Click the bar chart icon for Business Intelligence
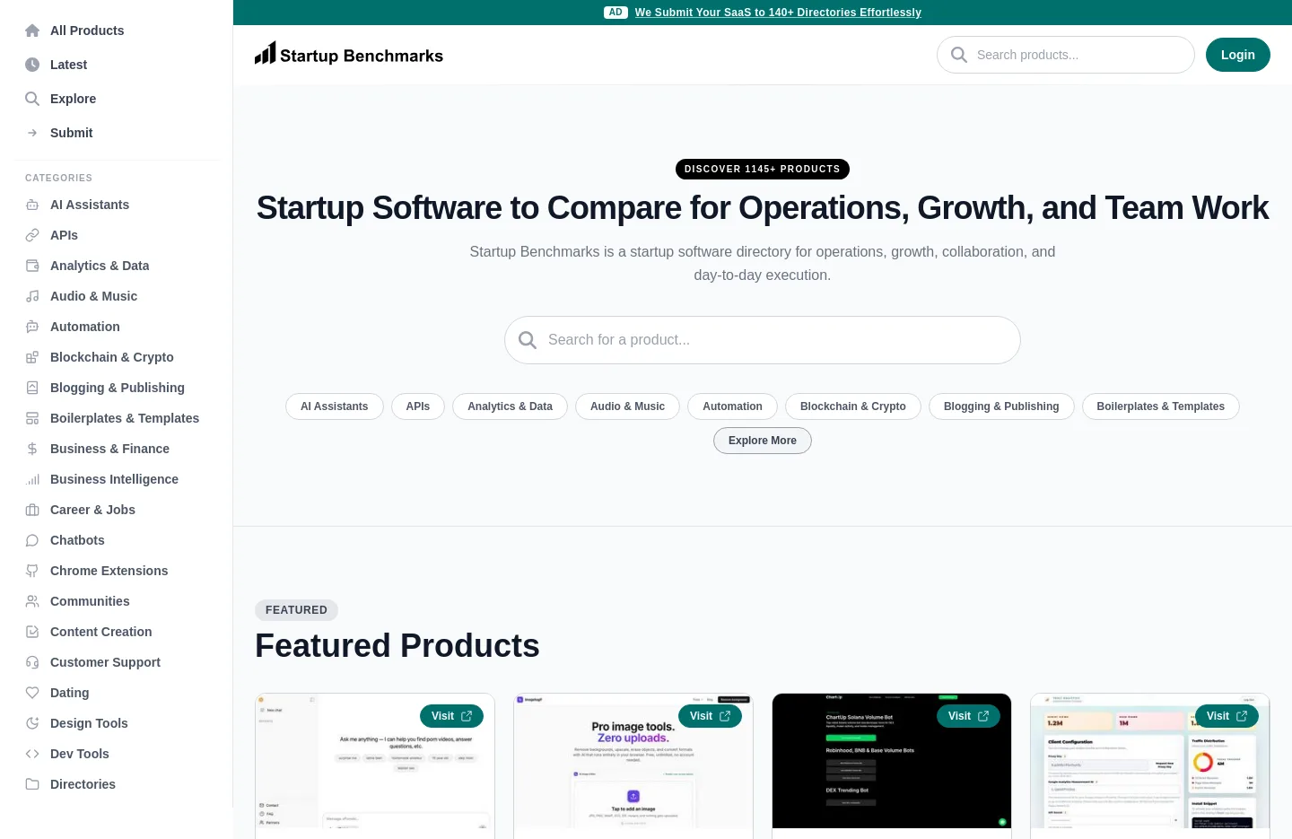This screenshot has height=839, width=1292. 32,479
